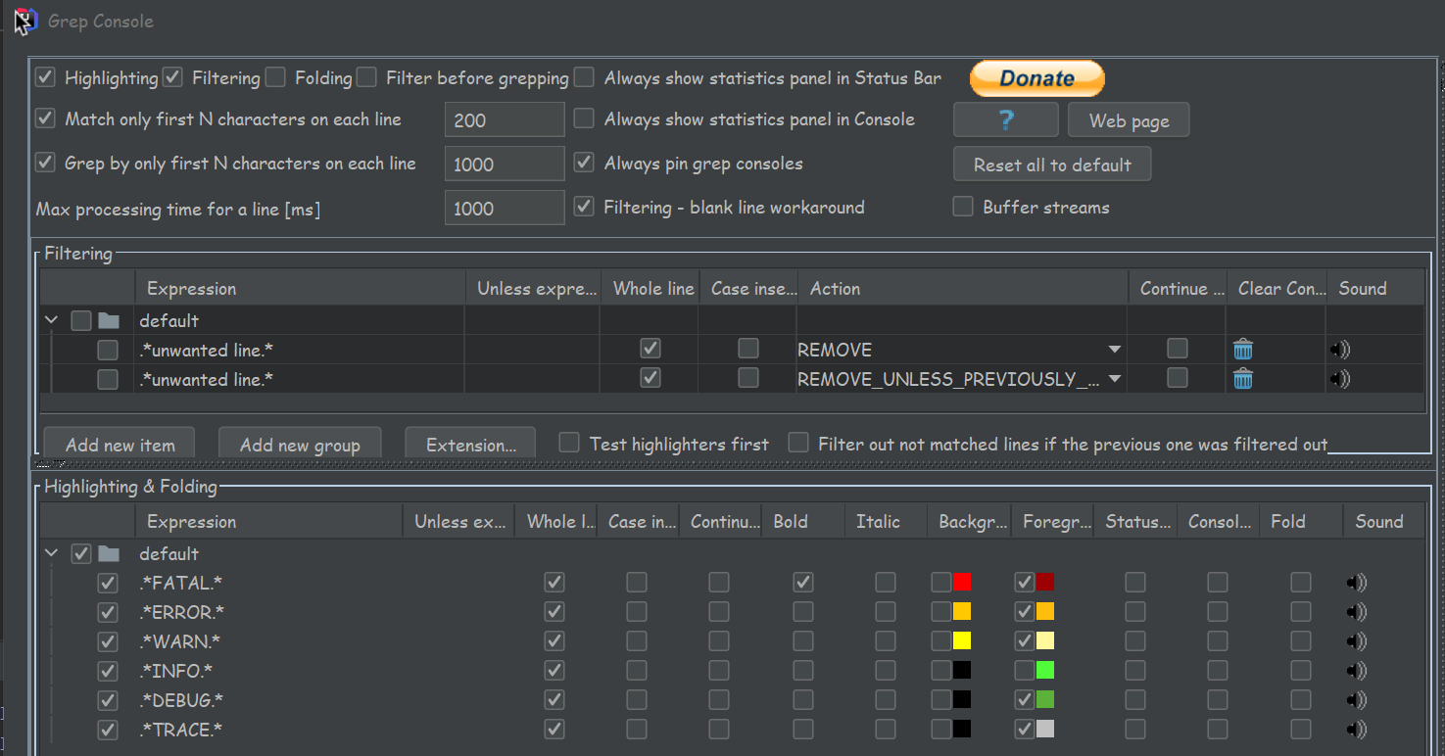Toggle Fold checkbox for .*ERROR.* row
The height and width of the screenshot is (756, 1445).
pos(1301,612)
